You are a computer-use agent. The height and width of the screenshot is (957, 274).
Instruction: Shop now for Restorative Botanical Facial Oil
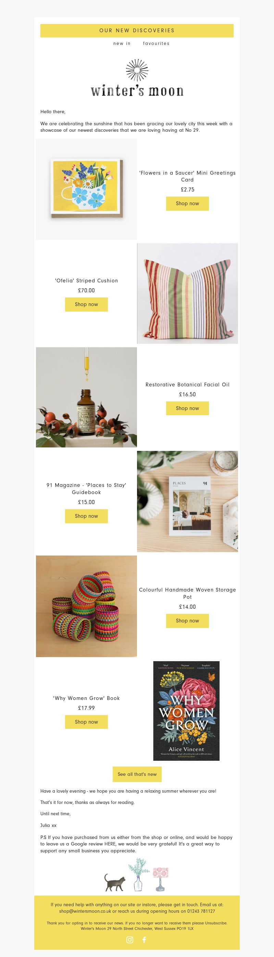[x=187, y=408]
